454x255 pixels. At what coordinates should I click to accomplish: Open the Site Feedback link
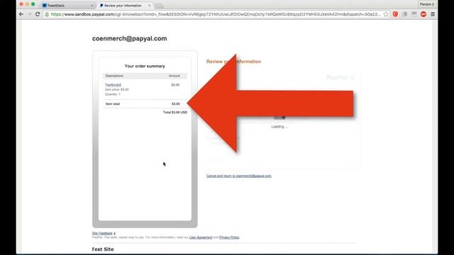(102, 233)
